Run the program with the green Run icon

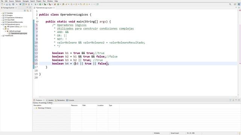click(40, 4)
